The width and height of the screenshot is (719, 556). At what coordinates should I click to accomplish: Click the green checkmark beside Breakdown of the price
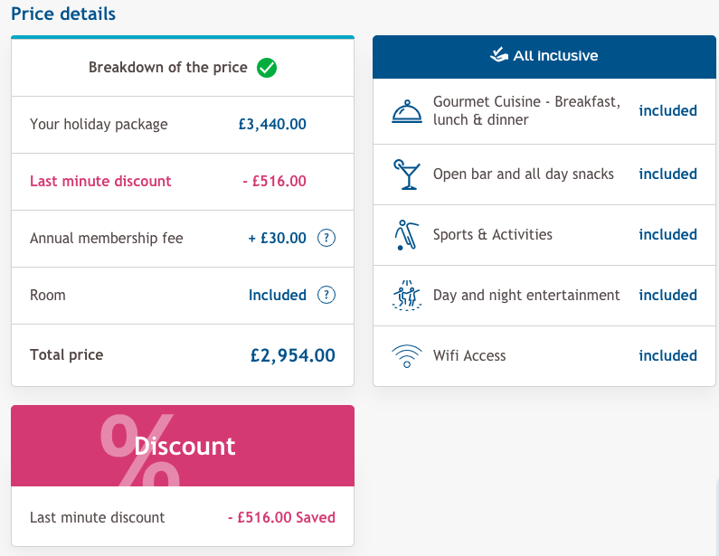click(267, 68)
